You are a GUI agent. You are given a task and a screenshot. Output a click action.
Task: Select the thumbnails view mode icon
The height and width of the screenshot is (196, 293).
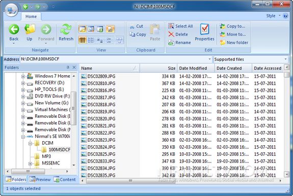[119, 40]
